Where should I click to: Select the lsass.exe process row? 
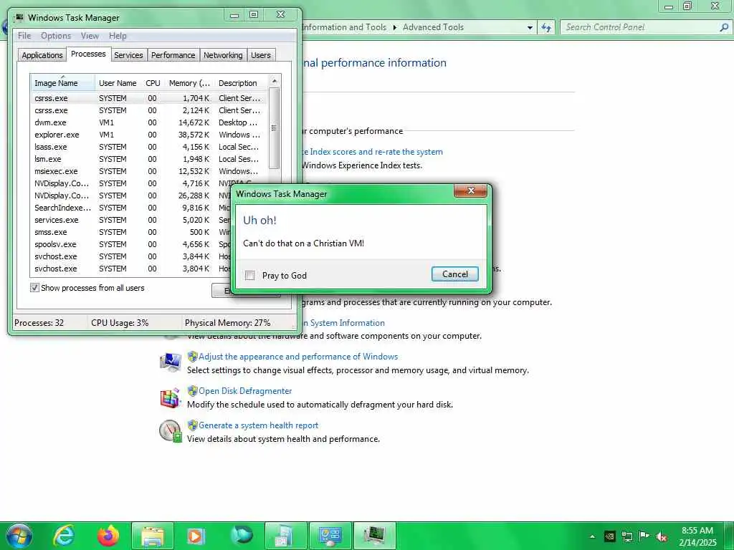[149, 147]
